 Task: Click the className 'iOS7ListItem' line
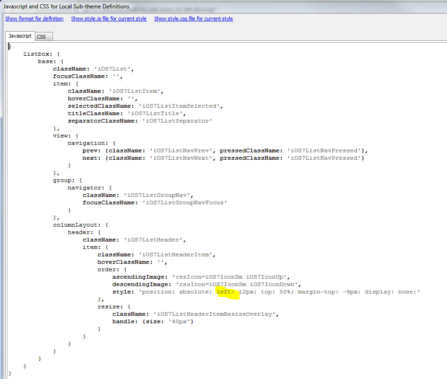pos(116,91)
